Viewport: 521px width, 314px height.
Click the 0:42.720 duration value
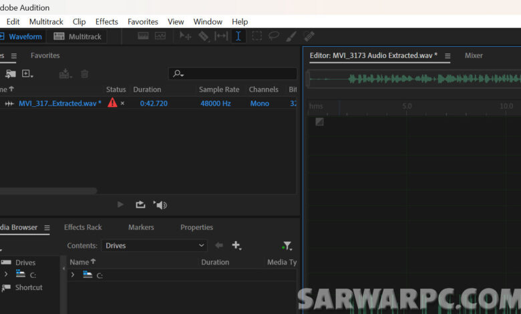[x=154, y=104]
